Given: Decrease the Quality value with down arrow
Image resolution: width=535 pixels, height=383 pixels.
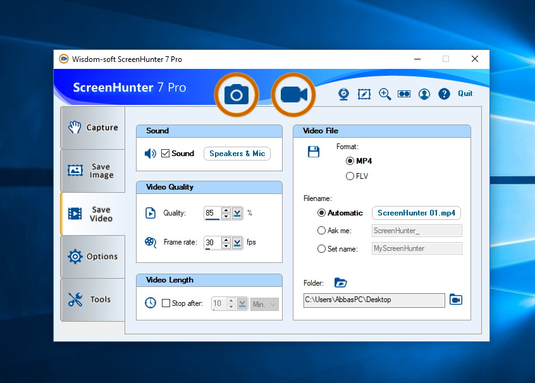Looking at the screenshot, I should (226, 216).
